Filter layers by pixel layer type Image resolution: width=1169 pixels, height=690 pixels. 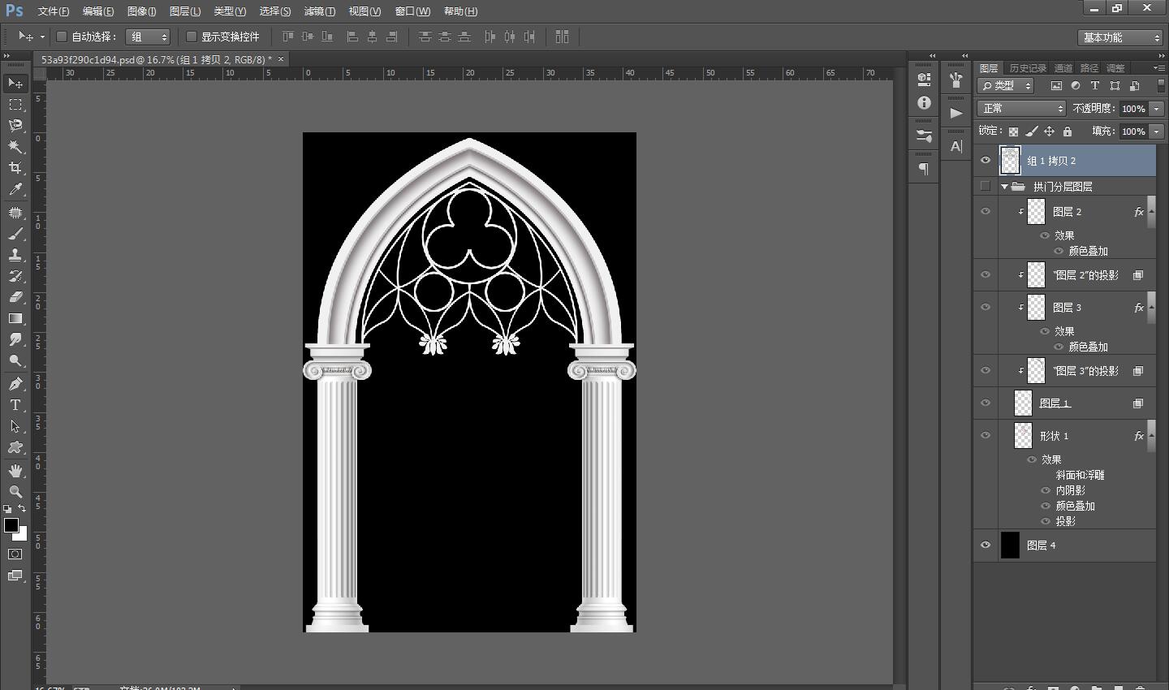tap(1056, 85)
